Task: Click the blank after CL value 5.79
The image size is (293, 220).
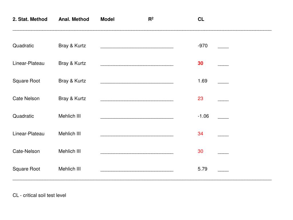Action: pos(223,171)
